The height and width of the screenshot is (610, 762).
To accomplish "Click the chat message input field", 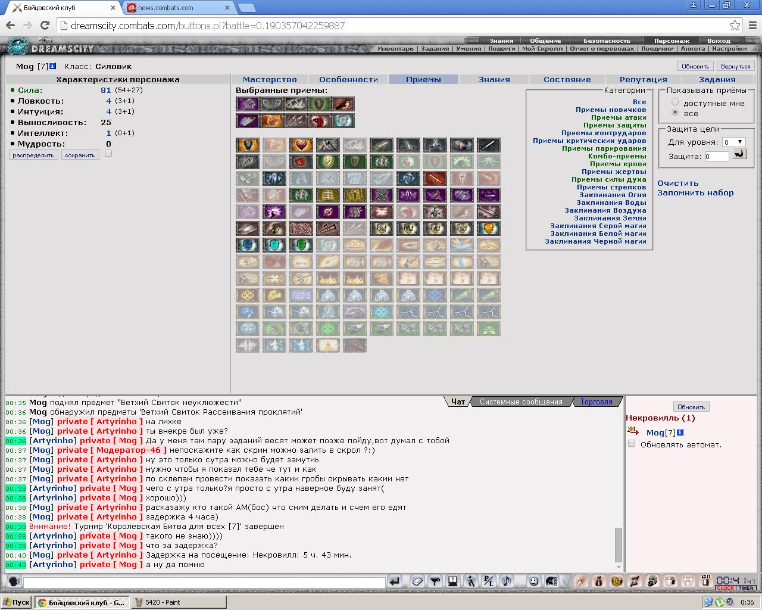I will (204, 582).
